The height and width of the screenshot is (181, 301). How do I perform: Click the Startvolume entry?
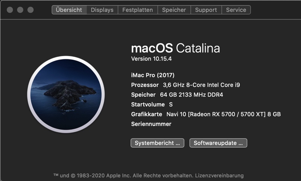[152, 105]
